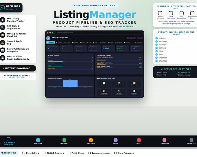The height and width of the screenshot is (157, 197).
Task: Check the Etsy Sellers checkbox
Action: click(x=24, y=153)
